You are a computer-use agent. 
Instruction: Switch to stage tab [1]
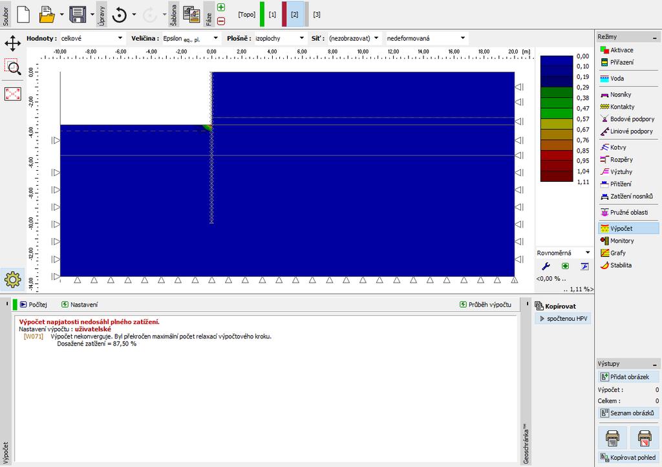pos(272,14)
